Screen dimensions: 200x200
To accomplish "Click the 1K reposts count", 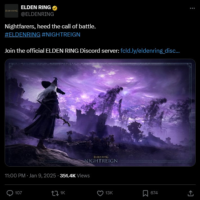I will coord(62,193).
